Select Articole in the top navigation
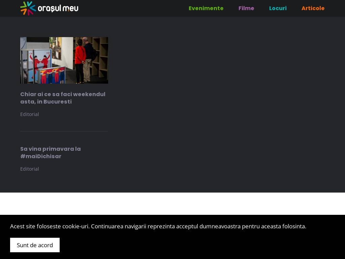This screenshot has height=259, width=345. point(313,8)
